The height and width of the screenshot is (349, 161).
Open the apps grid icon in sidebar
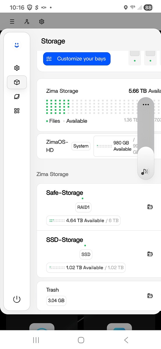17,111
